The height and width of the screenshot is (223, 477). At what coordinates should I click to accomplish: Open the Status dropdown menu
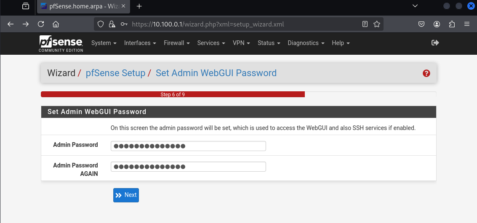[x=269, y=43]
